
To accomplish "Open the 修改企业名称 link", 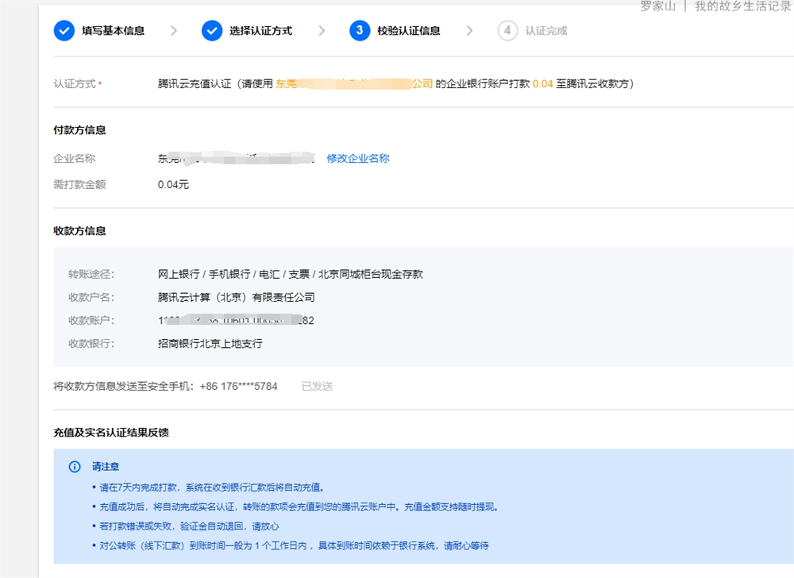I will (x=358, y=159).
